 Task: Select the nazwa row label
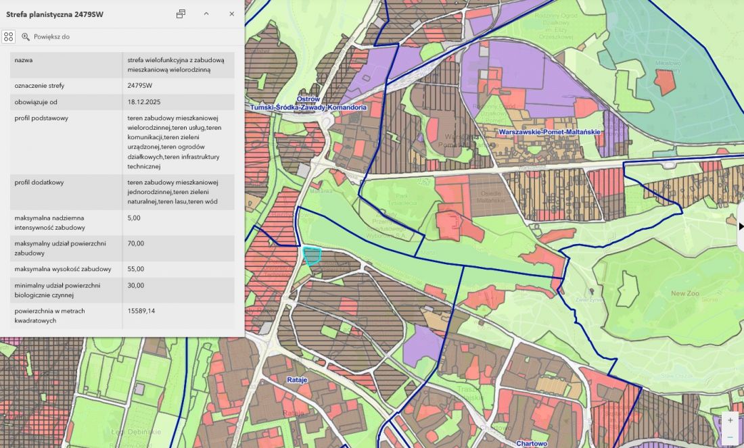tap(23, 60)
